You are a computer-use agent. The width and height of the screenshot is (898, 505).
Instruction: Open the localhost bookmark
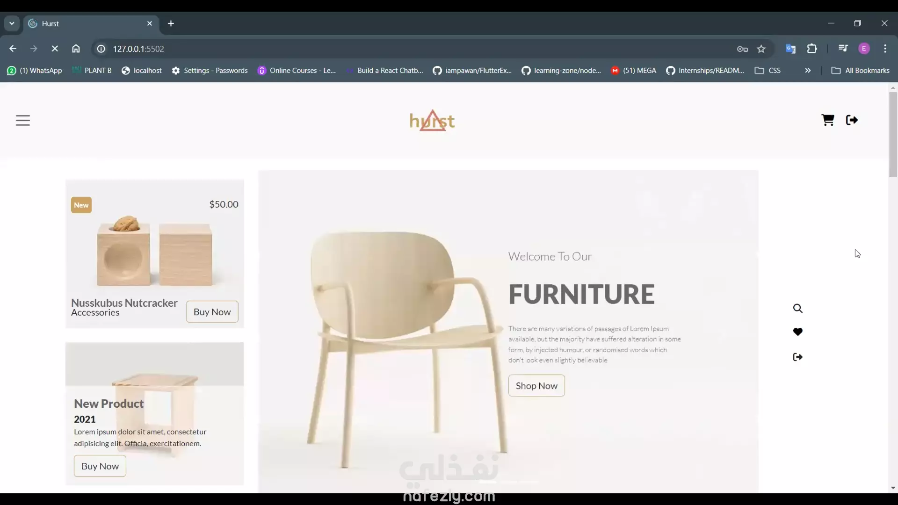tap(142, 71)
